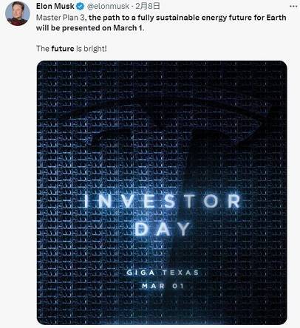Click the GIGA TEXAS label in the image
300x328 pixels.
pyautogui.click(x=163, y=273)
